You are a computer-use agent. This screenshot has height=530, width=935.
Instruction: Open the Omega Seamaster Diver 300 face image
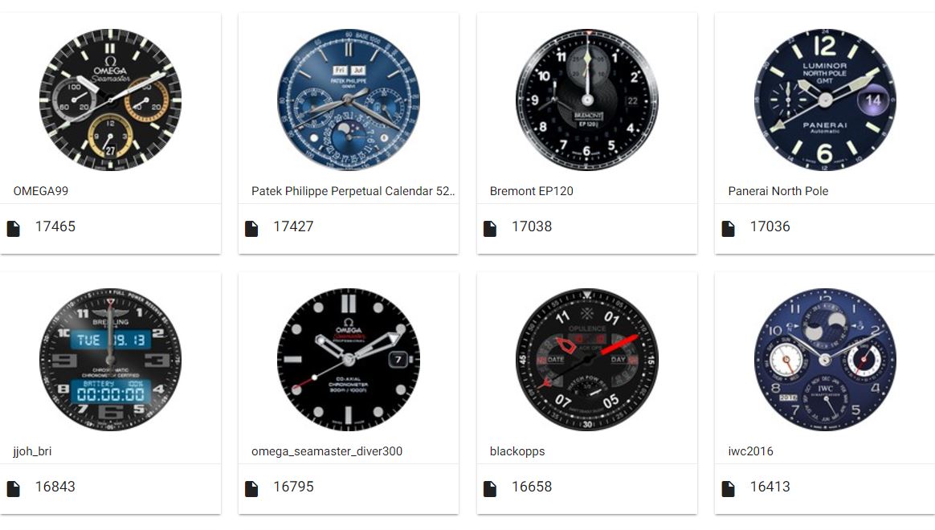pos(349,360)
